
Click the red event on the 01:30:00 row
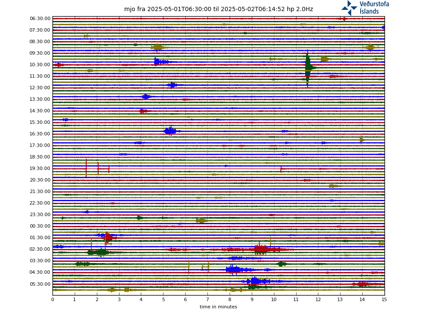point(108,237)
